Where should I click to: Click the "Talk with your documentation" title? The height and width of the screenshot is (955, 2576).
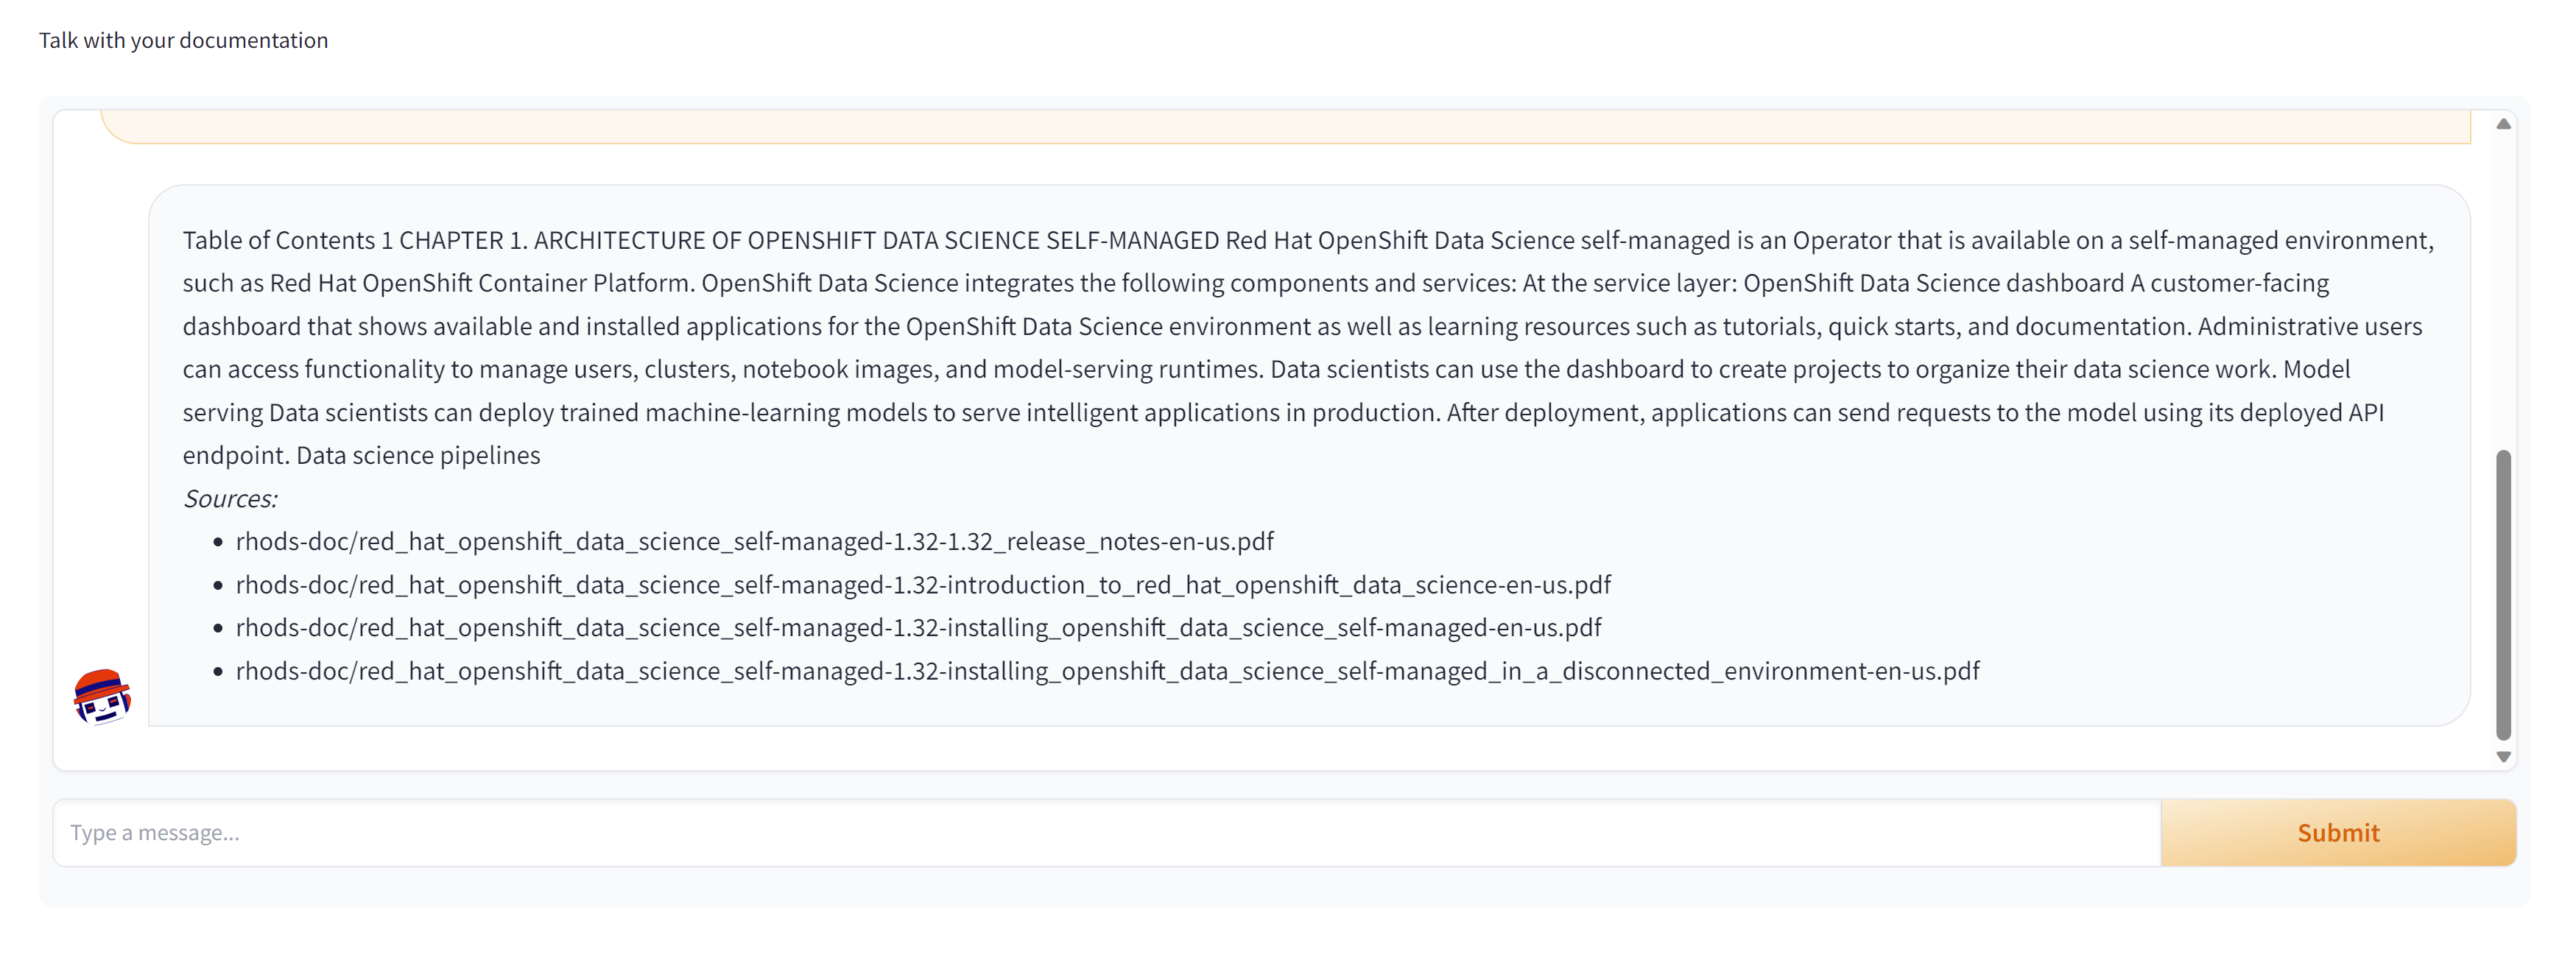click(x=184, y=40)
